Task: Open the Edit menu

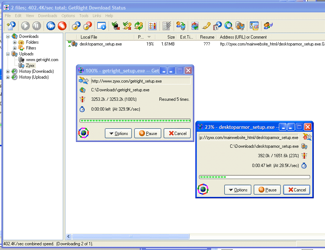Action: point(18,16)
